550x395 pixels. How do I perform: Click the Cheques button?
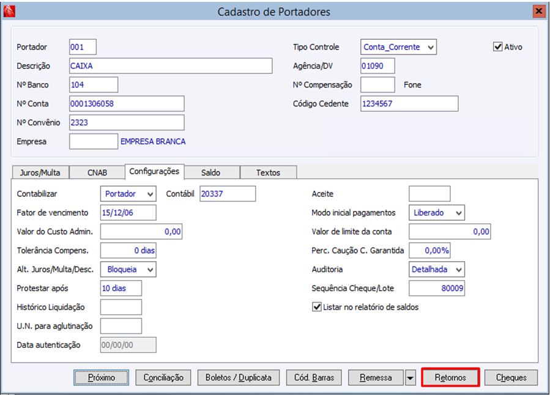coord(511,377)
